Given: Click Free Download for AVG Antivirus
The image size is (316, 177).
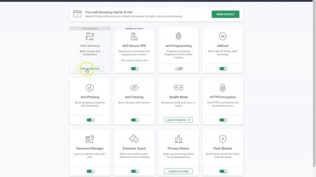Looking at the screenshot, I should tap(90, 69).
